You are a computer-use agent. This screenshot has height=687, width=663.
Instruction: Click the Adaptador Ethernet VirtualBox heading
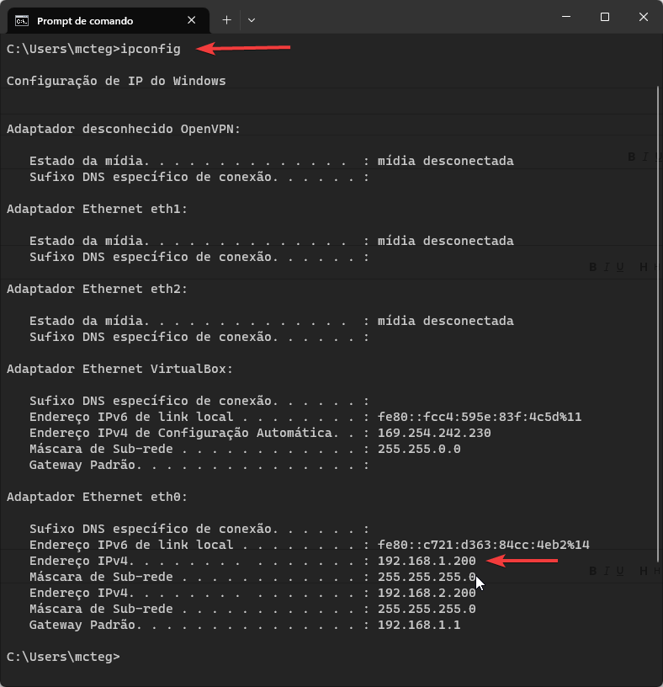click(119, 369)
